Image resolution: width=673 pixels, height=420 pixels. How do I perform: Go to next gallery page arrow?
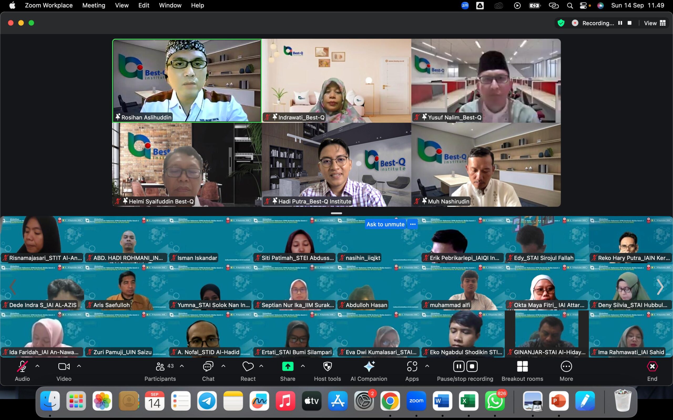[660, 287]
